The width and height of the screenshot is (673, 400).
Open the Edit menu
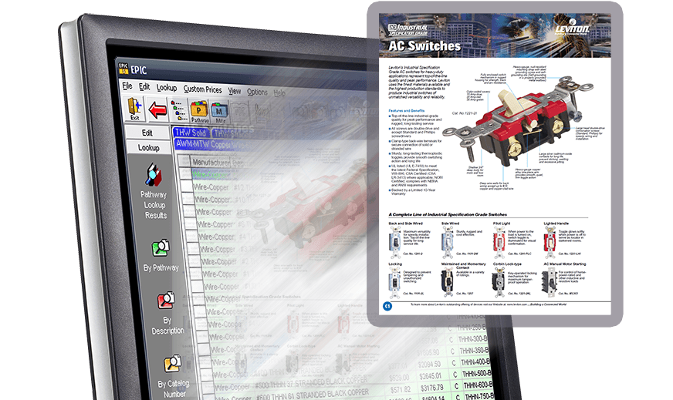click(x=144, y=87)
